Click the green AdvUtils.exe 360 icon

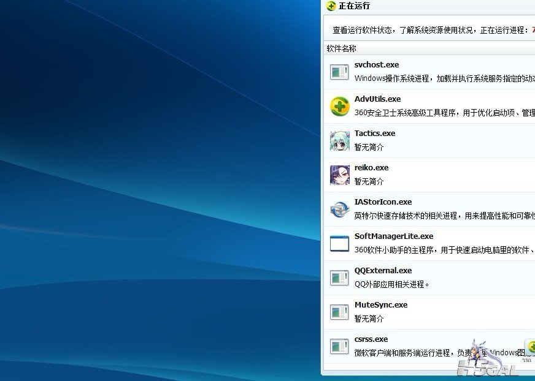coord(339,106)
